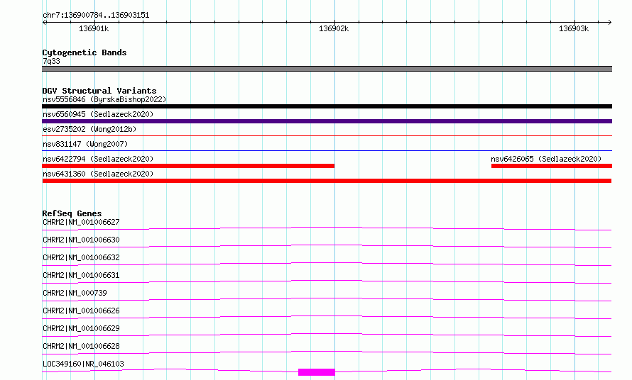Open variant nsv6422794 (Sedlazeck2020) label
Viewport: 632px width, 380px height.
(98, 159)
